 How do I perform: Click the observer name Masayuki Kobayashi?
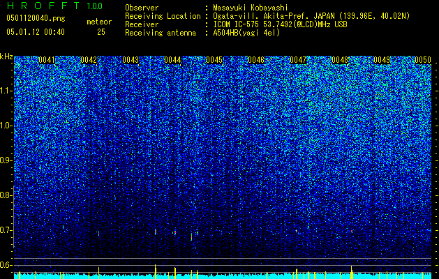pyautogui.click(x=251, y=8)
